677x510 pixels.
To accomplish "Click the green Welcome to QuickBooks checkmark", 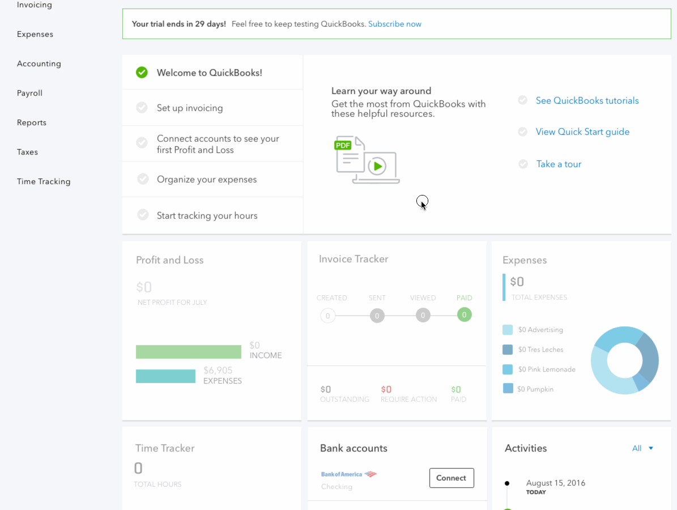I will pyautogui.click(x=142, y=73).
